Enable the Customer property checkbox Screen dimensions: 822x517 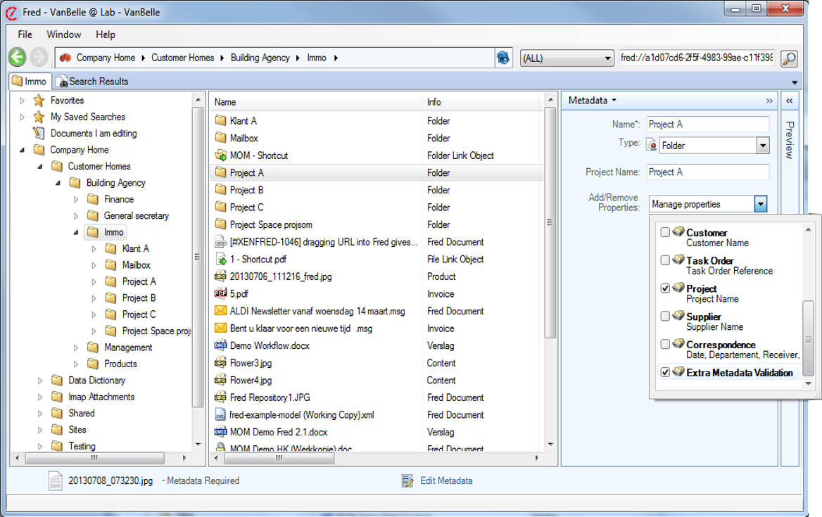(x=665, y=233)
